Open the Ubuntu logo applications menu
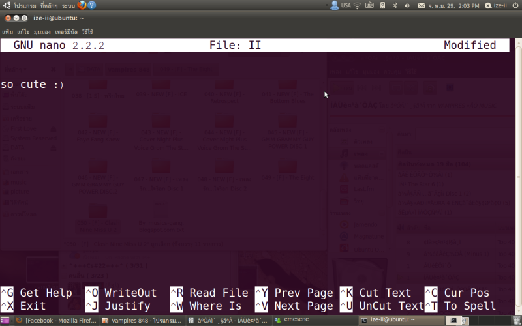Screen dimensions: 522x326 (x=7, y=5)
